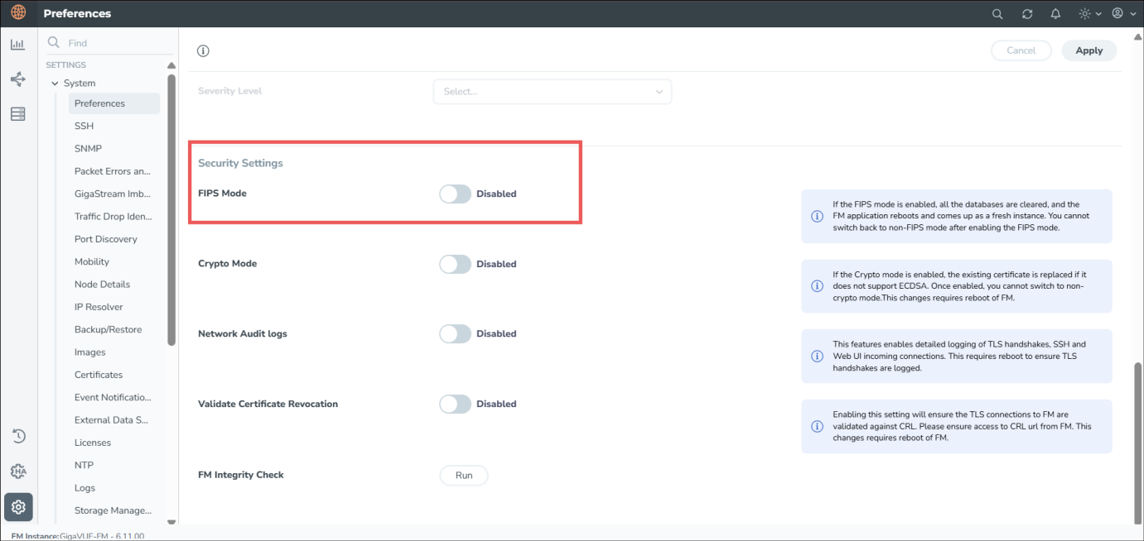
Task: Open the HA gear icon in sidebar
Action: click(x=17, y=472)
